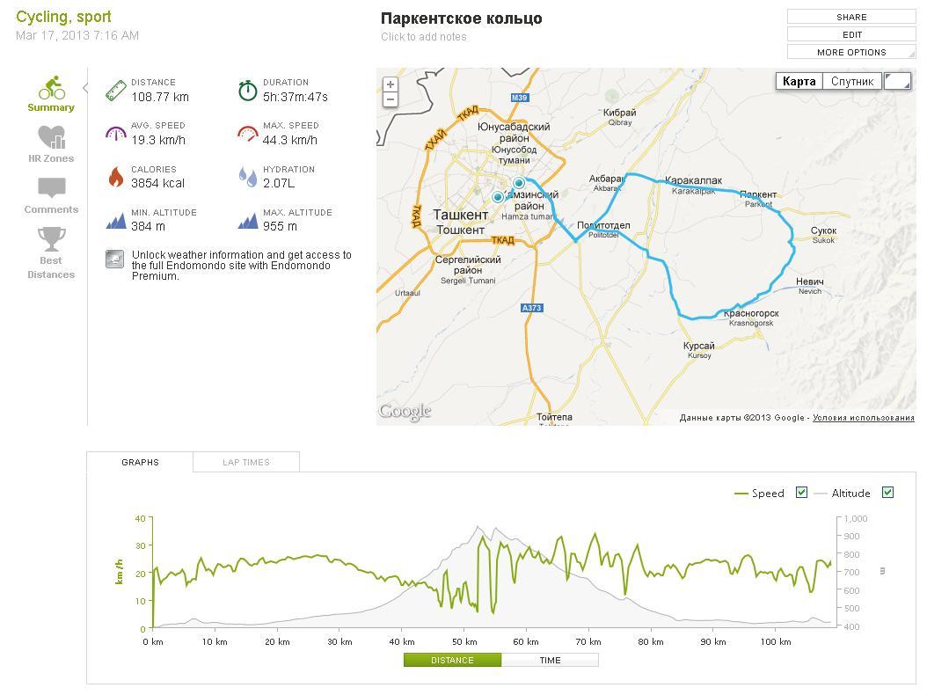
Task: Click the map zoom out minus button
Action: coord(391,99)
